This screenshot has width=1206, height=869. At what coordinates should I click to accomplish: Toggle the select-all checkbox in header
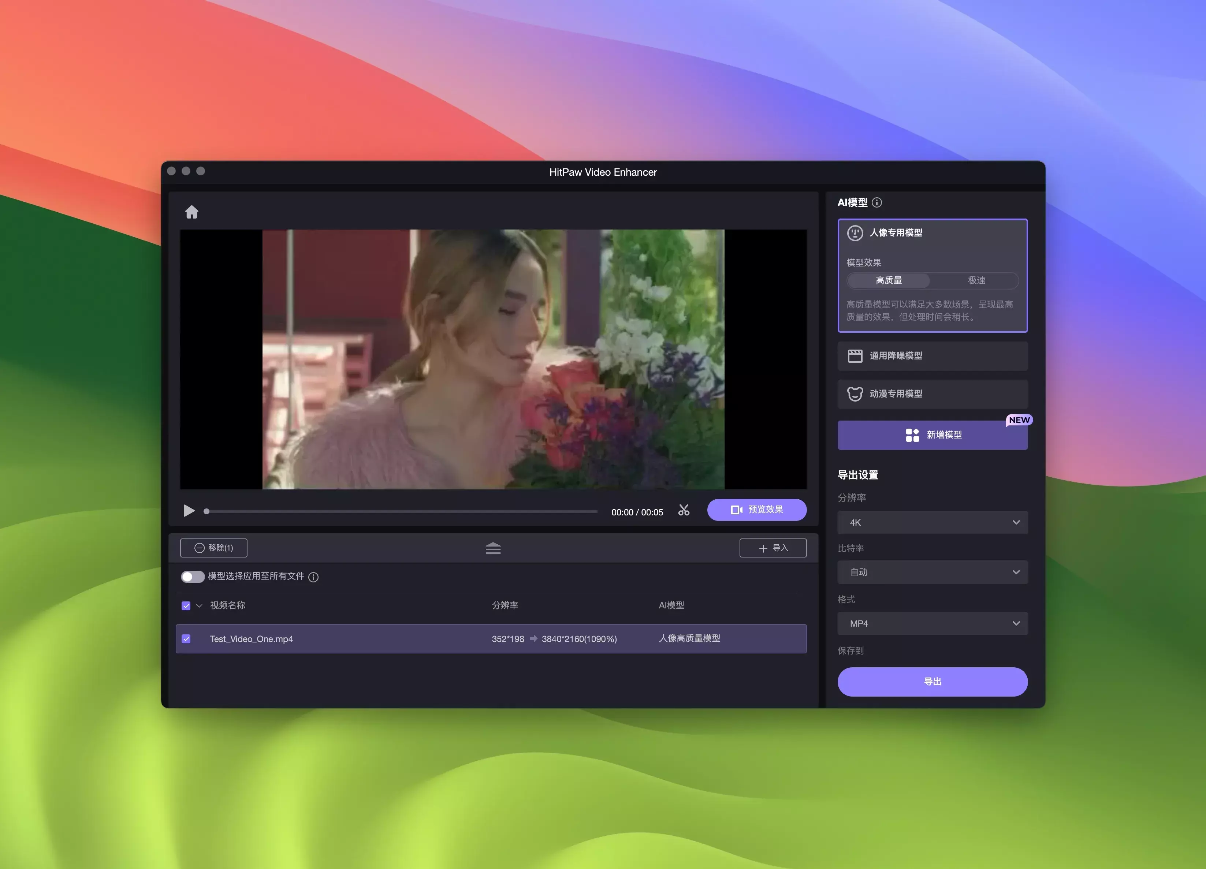[x=186, y=605]
